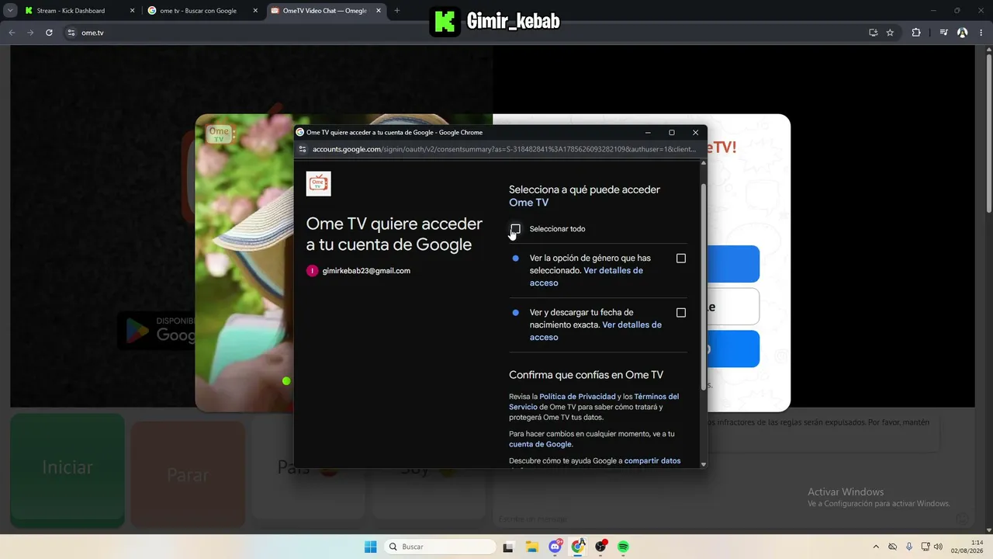Switch to 'Stream - Kick Dashboard' tab

tap(80, 11)
